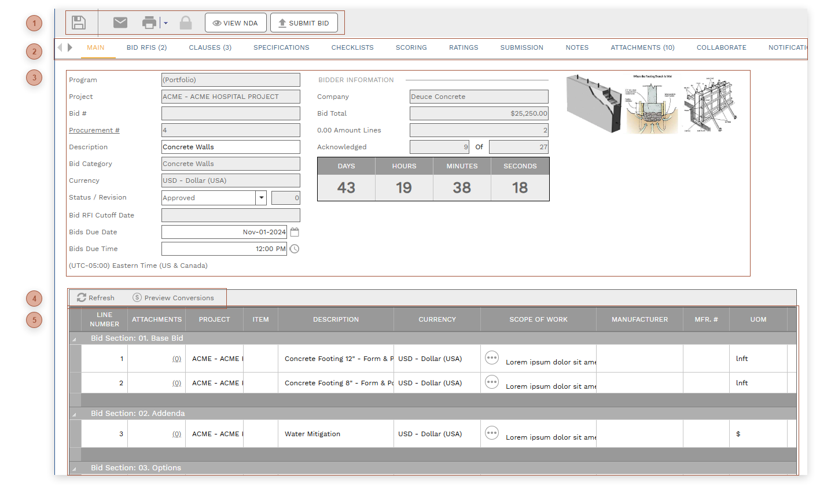Switch to the Attachments (10) tab
The width and height of the screenshot is (820, 490).
click(x=642, y=47)
